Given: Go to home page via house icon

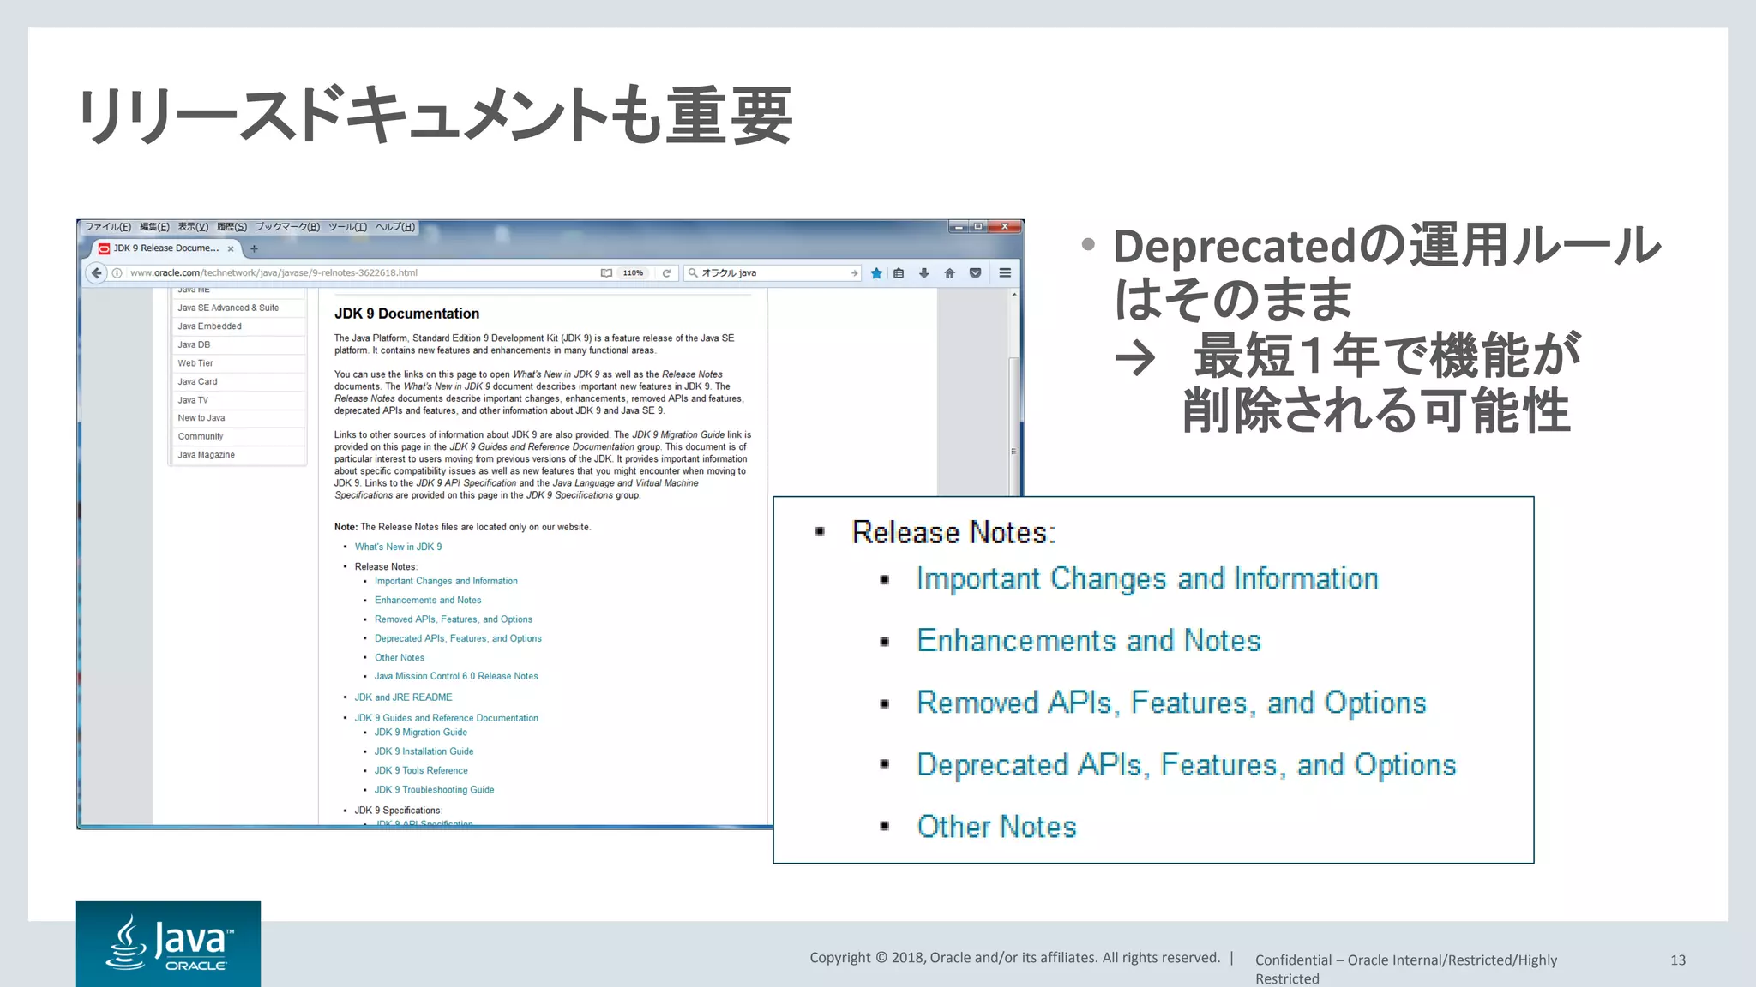Looking at the screenshot, I should (x=949, y=273).
